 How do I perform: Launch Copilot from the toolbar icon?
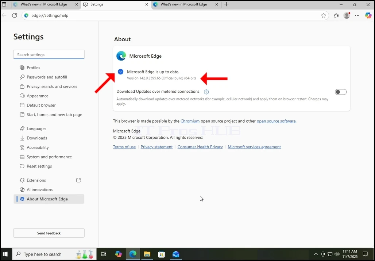click(x=368, y=16)
